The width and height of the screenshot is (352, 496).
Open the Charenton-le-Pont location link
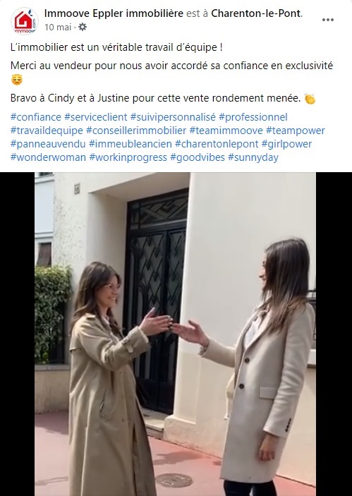tap(256, 13)
